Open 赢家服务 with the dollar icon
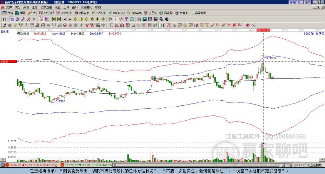 [199, 13]
